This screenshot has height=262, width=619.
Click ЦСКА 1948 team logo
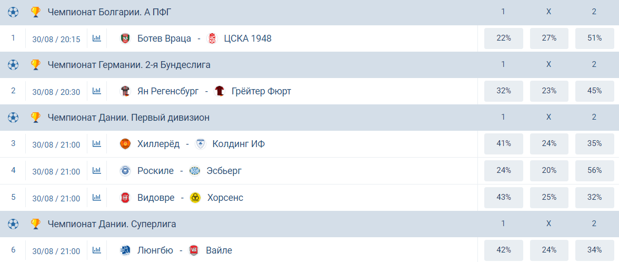[212, 38]
